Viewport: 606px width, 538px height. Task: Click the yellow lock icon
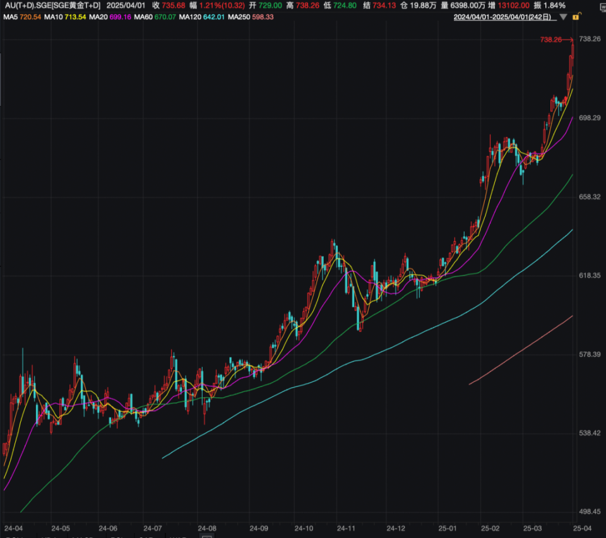576,16
